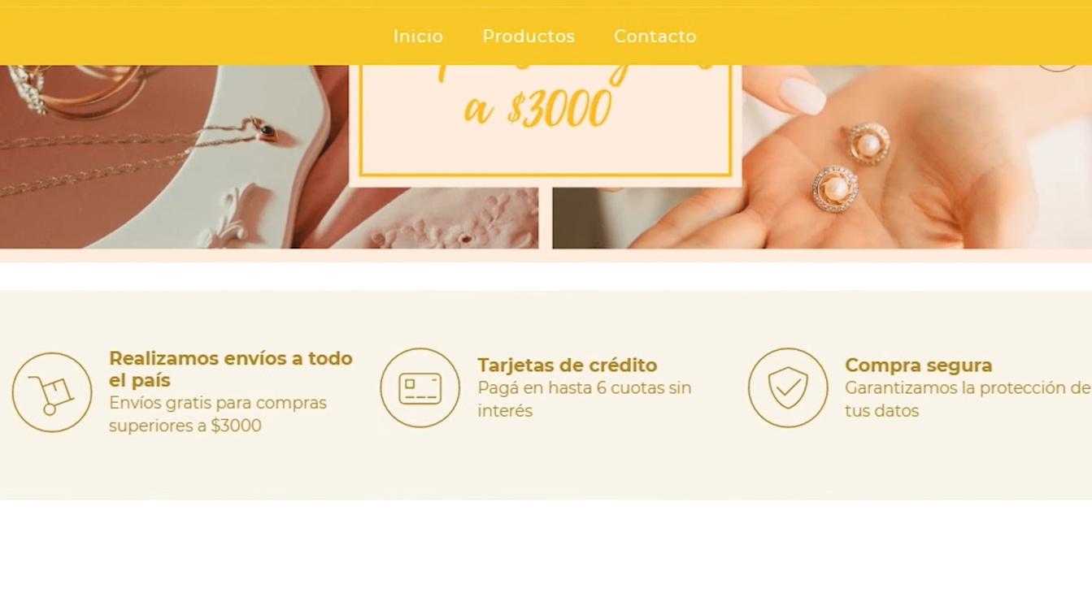Click the lower pearl earring in palm
Viewport: 1092px width, 614px height.
click(x=835, y=189)
